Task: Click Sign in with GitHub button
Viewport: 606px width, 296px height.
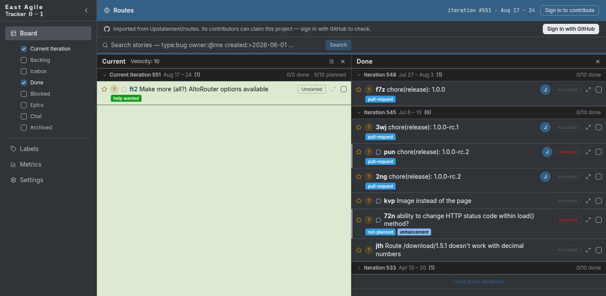Action: click(571, 29)
